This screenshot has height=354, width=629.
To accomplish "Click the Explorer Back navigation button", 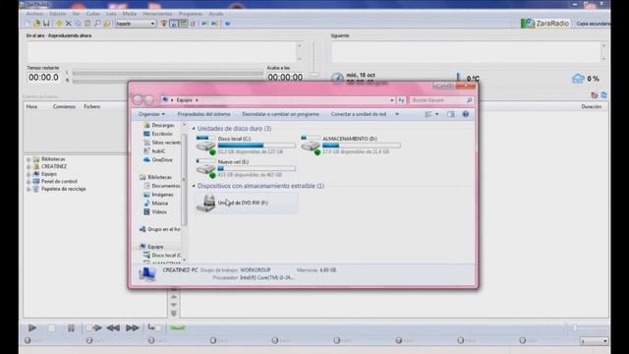I will point(138,100).
